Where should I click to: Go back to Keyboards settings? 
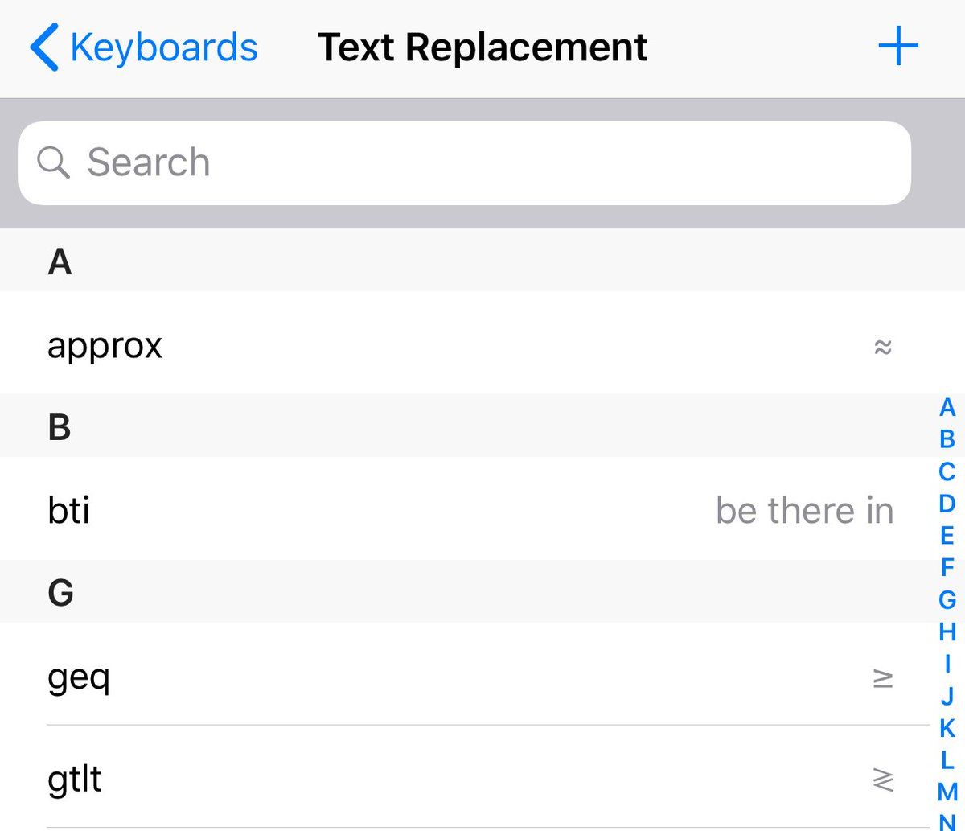145,47
